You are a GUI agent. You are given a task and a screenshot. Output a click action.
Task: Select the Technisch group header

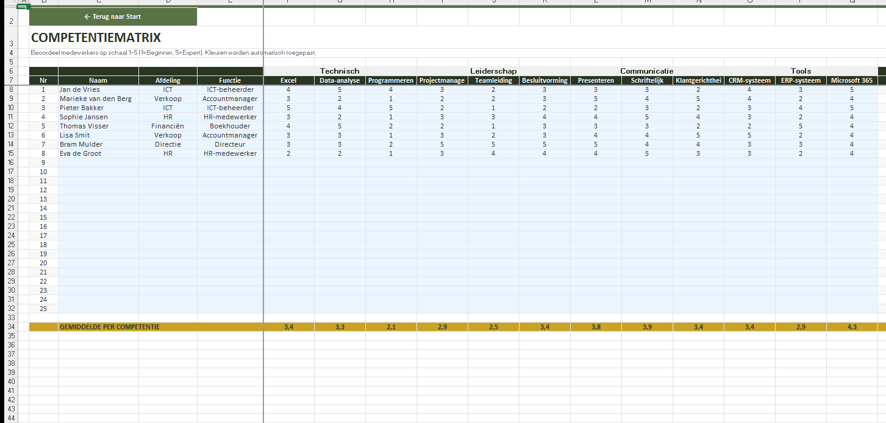click(340, 71)
